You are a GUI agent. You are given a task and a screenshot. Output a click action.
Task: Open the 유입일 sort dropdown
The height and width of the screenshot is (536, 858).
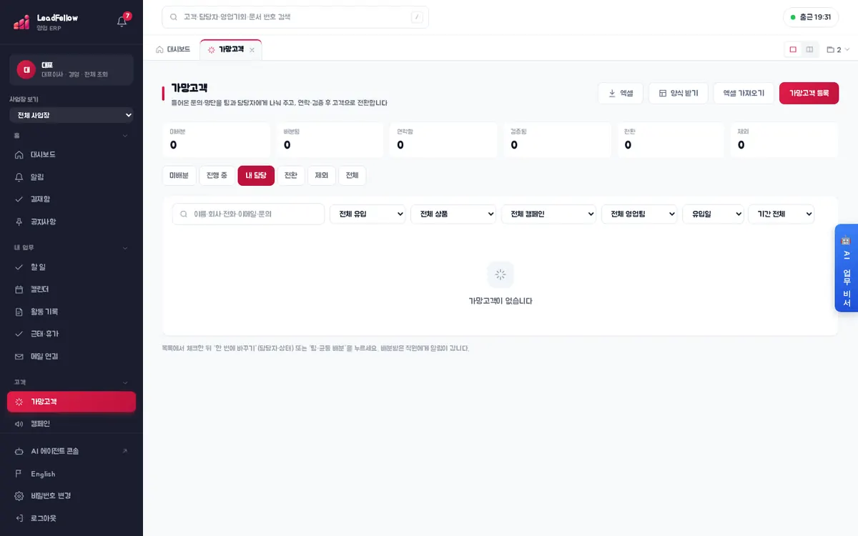(x=713, y=214)
